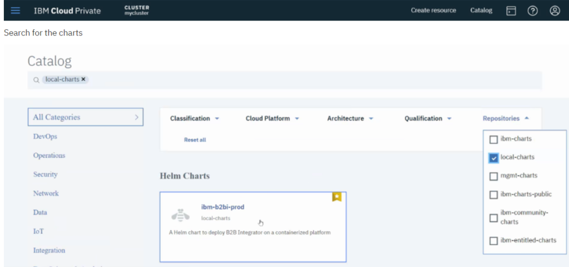Expand the All Categories chevron
The width and height of the screenshot is (569, 267).
tap(137, 117)
